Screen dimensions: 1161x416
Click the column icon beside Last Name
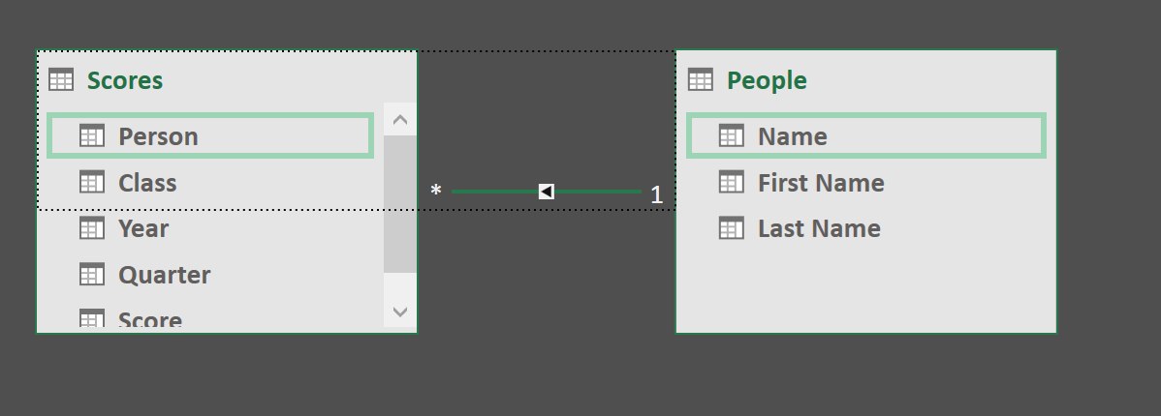pos(732,228)
